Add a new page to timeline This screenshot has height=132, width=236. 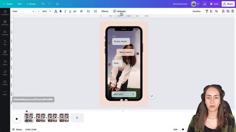coord(77,118)
